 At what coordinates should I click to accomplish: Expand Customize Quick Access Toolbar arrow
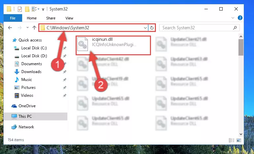43,9
